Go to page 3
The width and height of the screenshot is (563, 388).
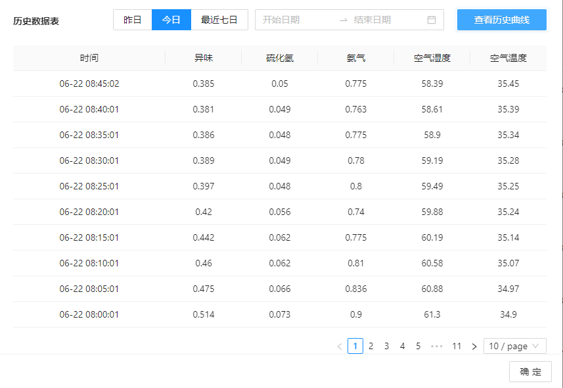(387, 347)
